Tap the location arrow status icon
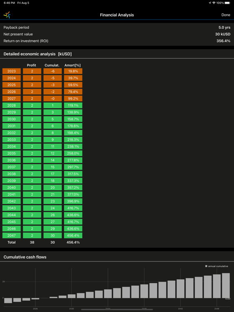234x312 pixels. coord(210,3)
